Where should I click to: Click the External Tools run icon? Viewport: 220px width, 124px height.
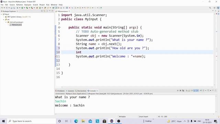coord(32,8)
